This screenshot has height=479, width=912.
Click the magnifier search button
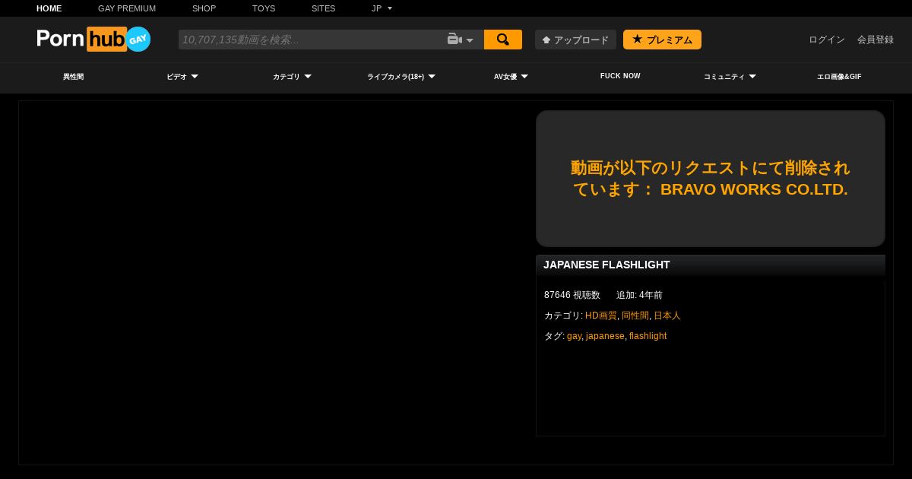tap(503, 40)
